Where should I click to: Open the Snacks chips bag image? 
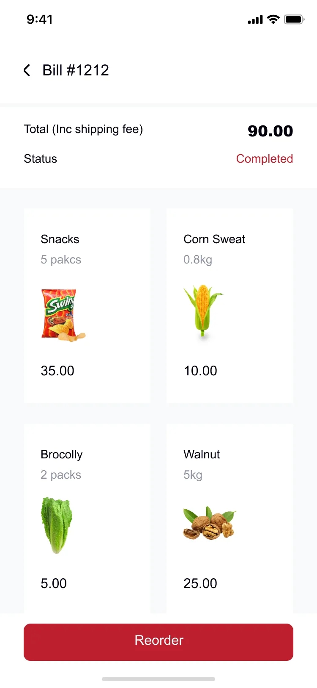pos(63,315)
